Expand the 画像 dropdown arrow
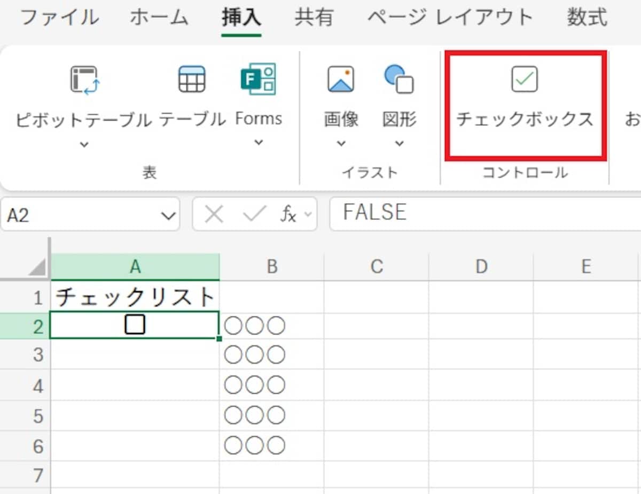Image resolution: width=641 pixels, height=494 pixels. [x=340, y=144]
